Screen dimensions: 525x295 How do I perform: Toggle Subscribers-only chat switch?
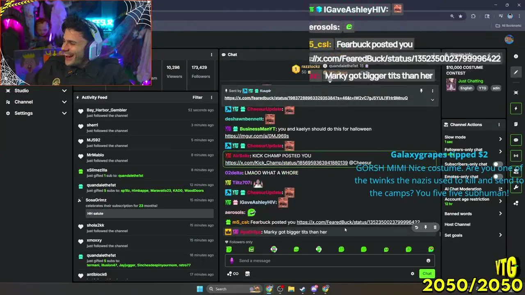point(498,164)
